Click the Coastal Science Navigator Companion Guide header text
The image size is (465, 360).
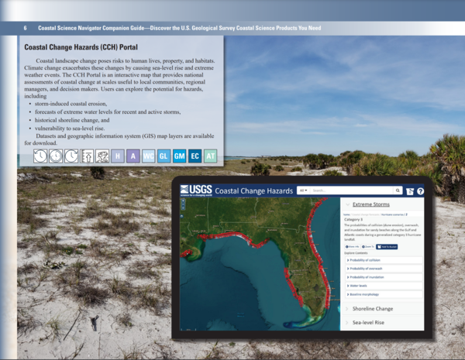point(180,28)
